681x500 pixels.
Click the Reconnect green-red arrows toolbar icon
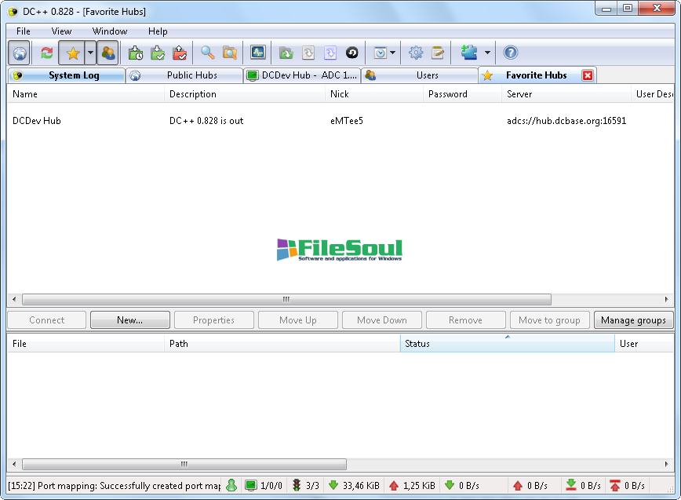46,53
